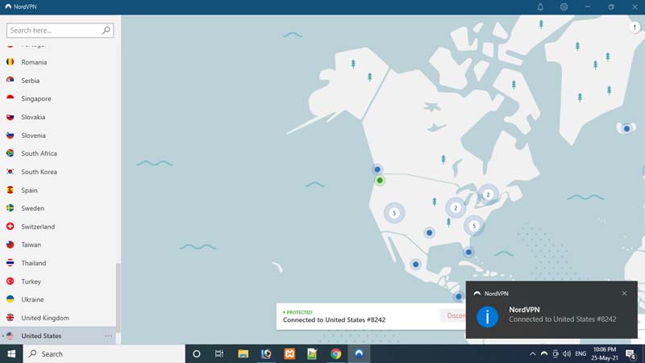The width and height of the screenshot is (645, 363).
Task: Select the Iceland server pin
Action: pos(626,129)
